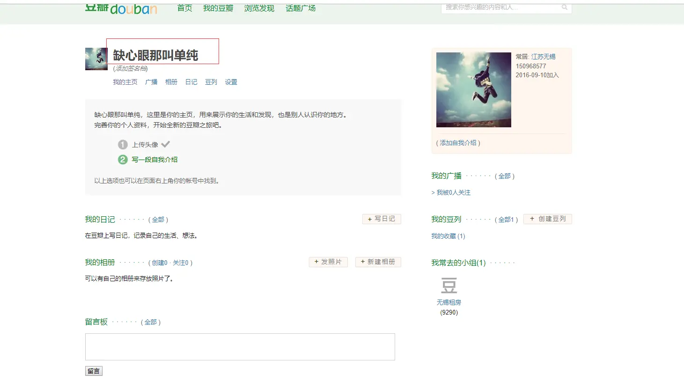
Task: Click the 江苏无锡 location link
Action: click(x=544, y=57)
